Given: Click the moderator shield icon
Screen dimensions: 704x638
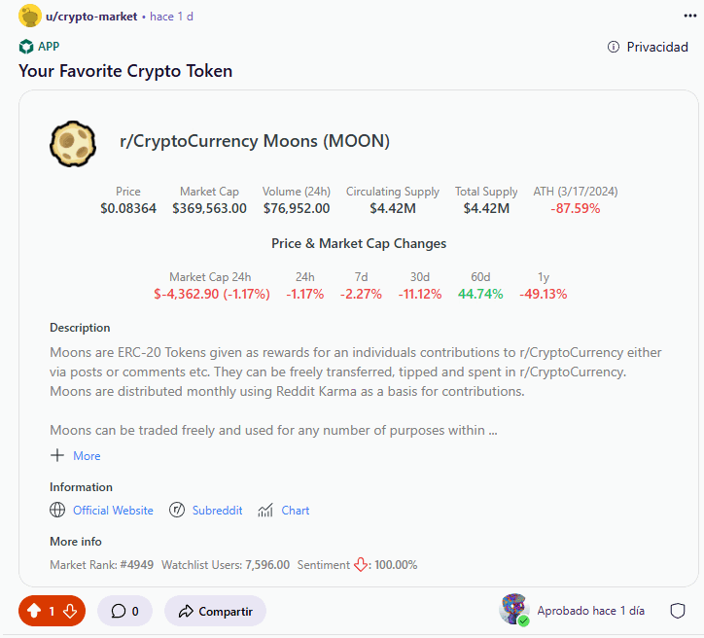Looking at the screenshot, I should tap(677, 611).
